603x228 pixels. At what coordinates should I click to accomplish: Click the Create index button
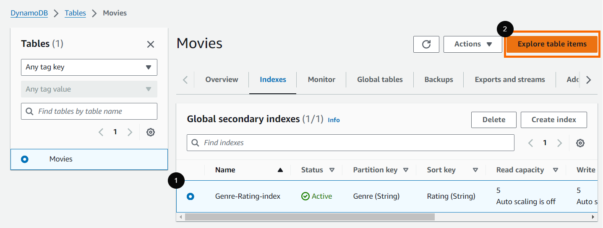(x=553, y=120)
